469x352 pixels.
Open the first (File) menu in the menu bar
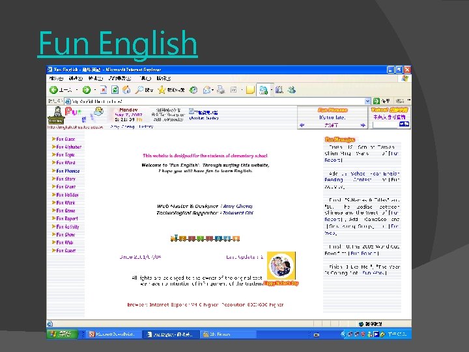point(56,78)
